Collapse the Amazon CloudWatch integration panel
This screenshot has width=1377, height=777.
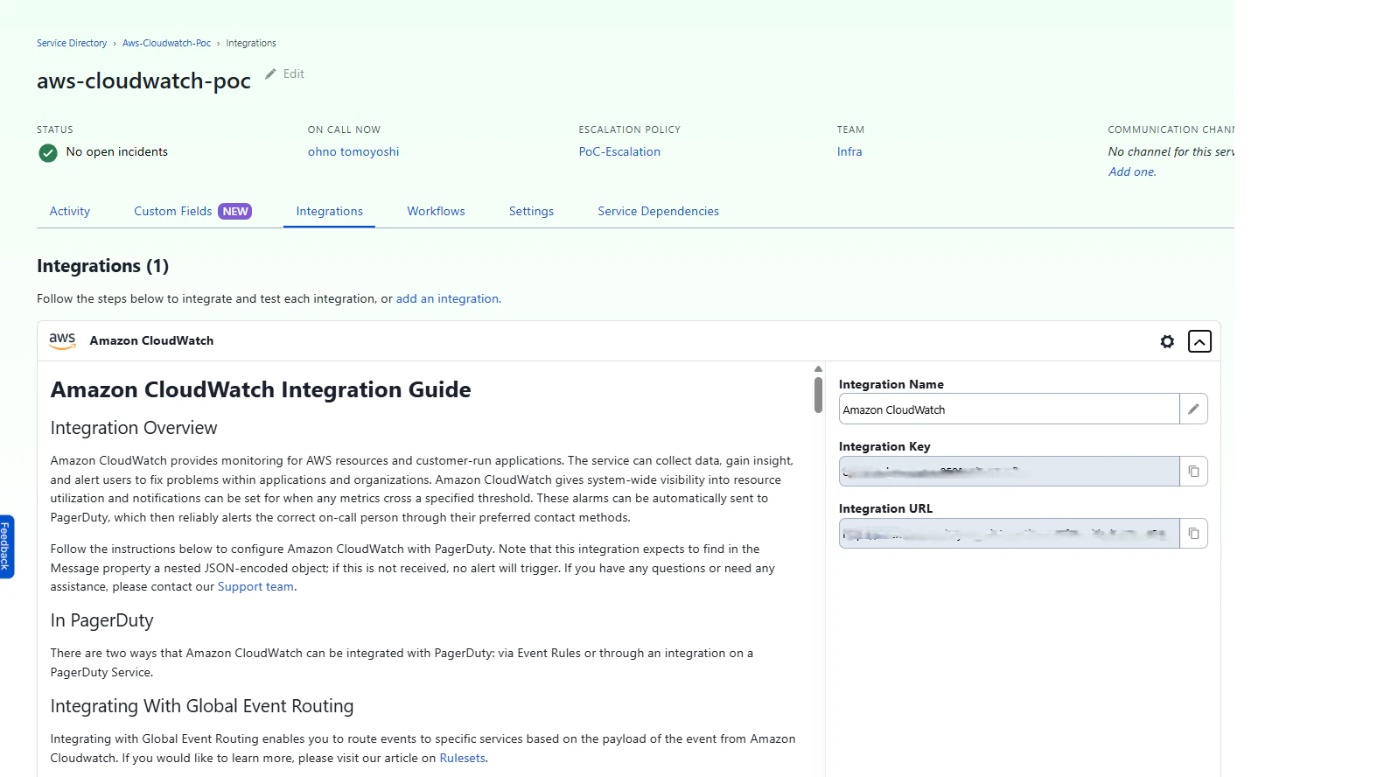click(x=1199, y=341)
